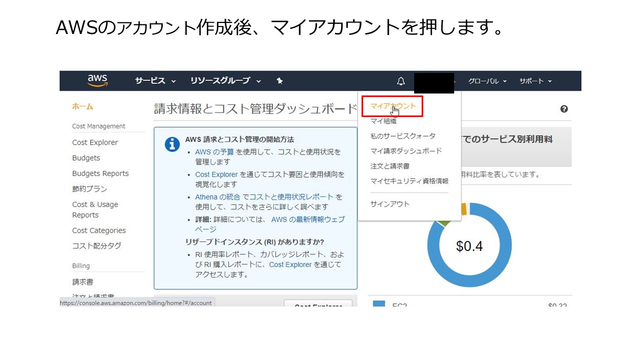This screenshot has width=641, height=360.
Task: Open マイセキュリティ資格情報 menu entry
Action: pos(409,181)
